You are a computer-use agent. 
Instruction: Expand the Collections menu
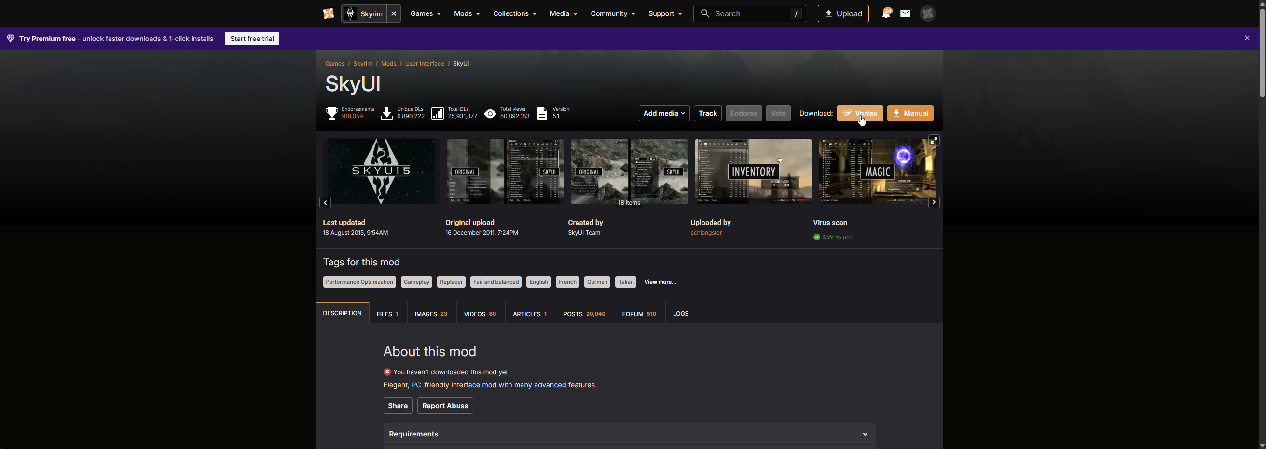pos(515,14)
